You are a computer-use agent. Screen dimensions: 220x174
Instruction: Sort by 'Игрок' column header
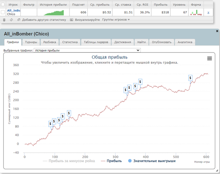click(13, 5)
